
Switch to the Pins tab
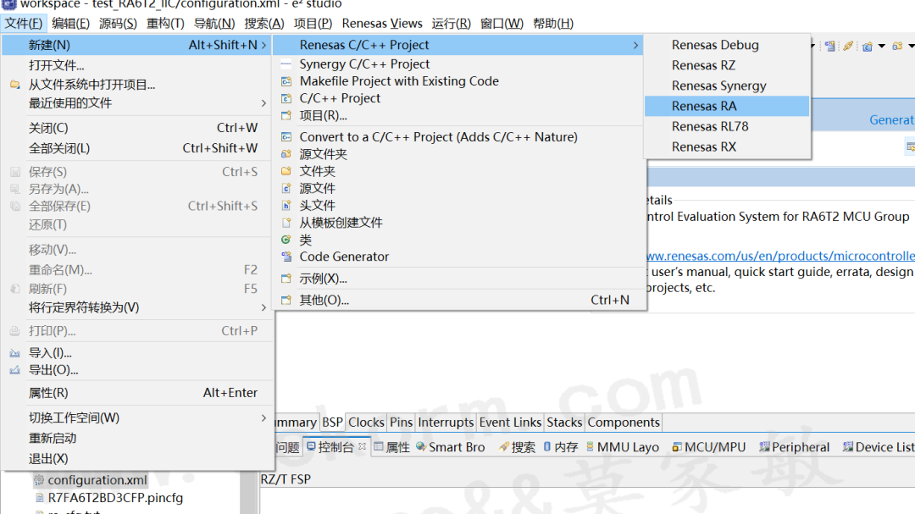coord(402,423)
